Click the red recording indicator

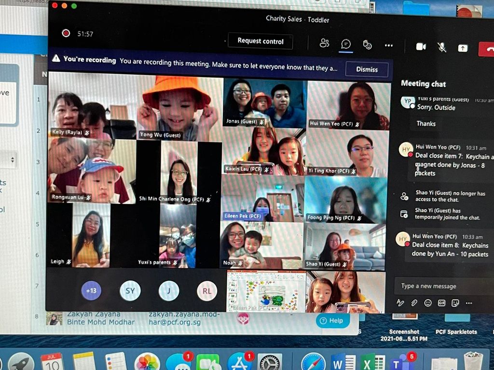point(66,33)
